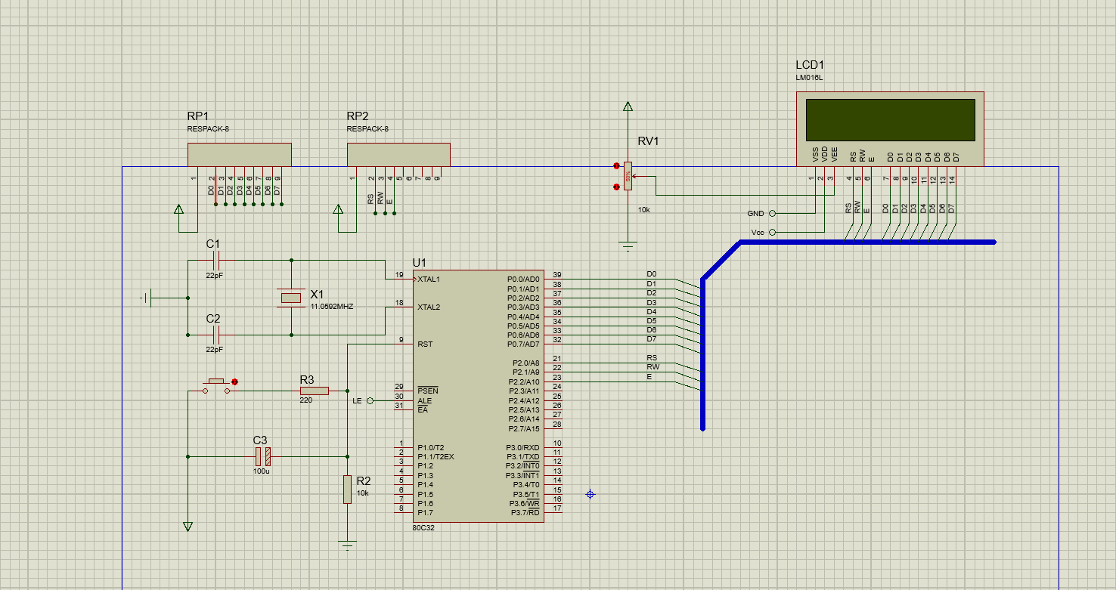Click the VSS pin label on LCD1
Screen dimensions: 1116x590
click(x=815, y=154)
